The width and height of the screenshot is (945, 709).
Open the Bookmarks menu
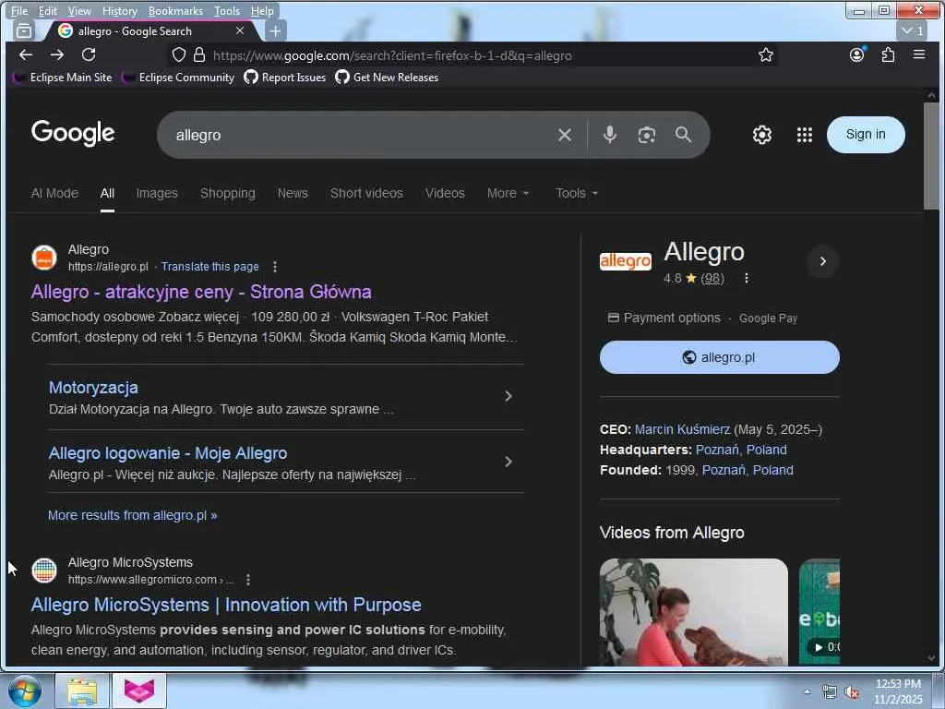(x=175, y=11)
